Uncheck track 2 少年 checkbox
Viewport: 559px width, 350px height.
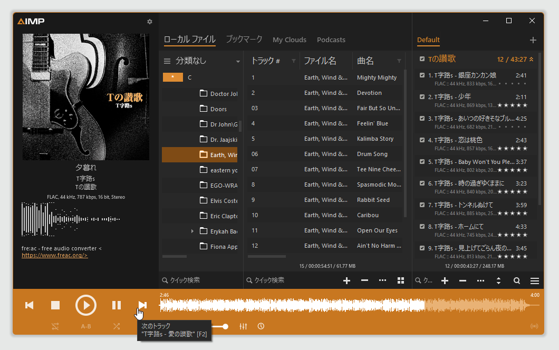pyautogui.click(x=422, y=96)
